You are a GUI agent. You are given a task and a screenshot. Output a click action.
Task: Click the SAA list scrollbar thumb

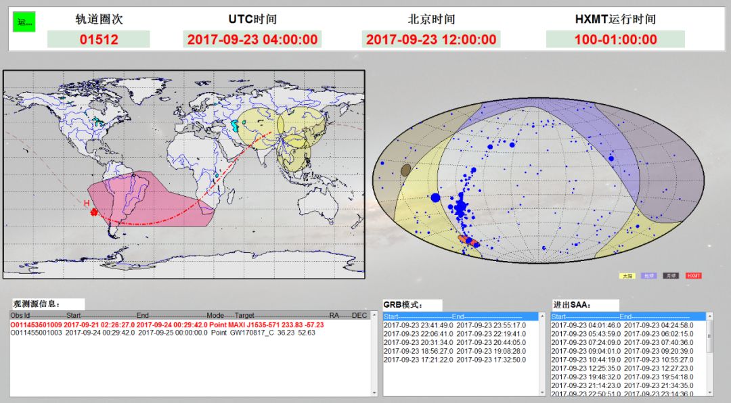[x=709, y=336]
